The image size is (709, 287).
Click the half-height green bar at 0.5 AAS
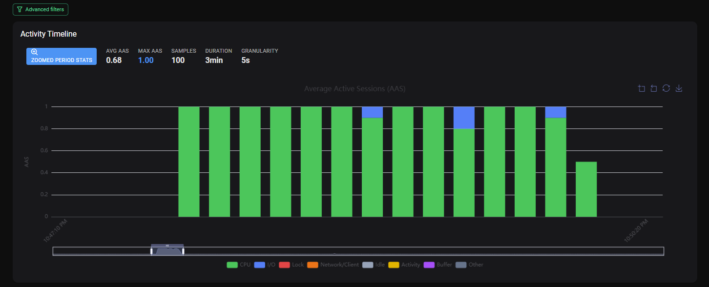click(586, 189)
